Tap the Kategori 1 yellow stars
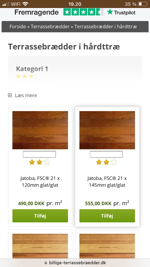This screenshot has width=150, height=267. [25, 77]
